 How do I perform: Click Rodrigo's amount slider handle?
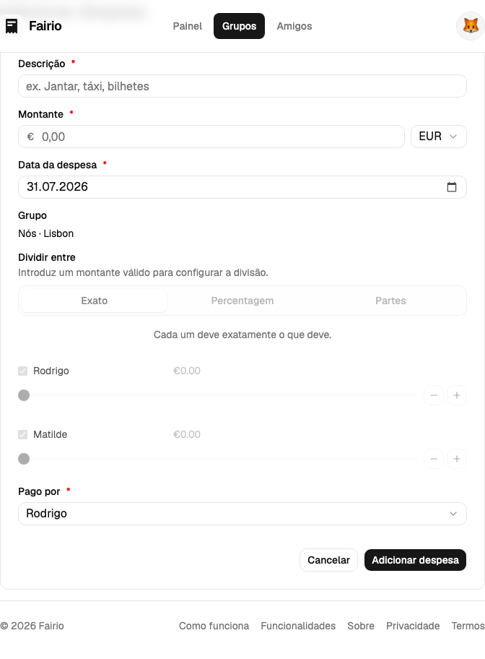click(x=24, y=395)
